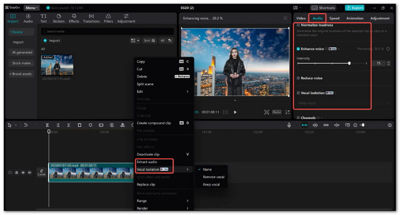Open the All filter dropdown
Viewport: 400px width, 215px height.
pyautogui.click(x=166, y=40)
